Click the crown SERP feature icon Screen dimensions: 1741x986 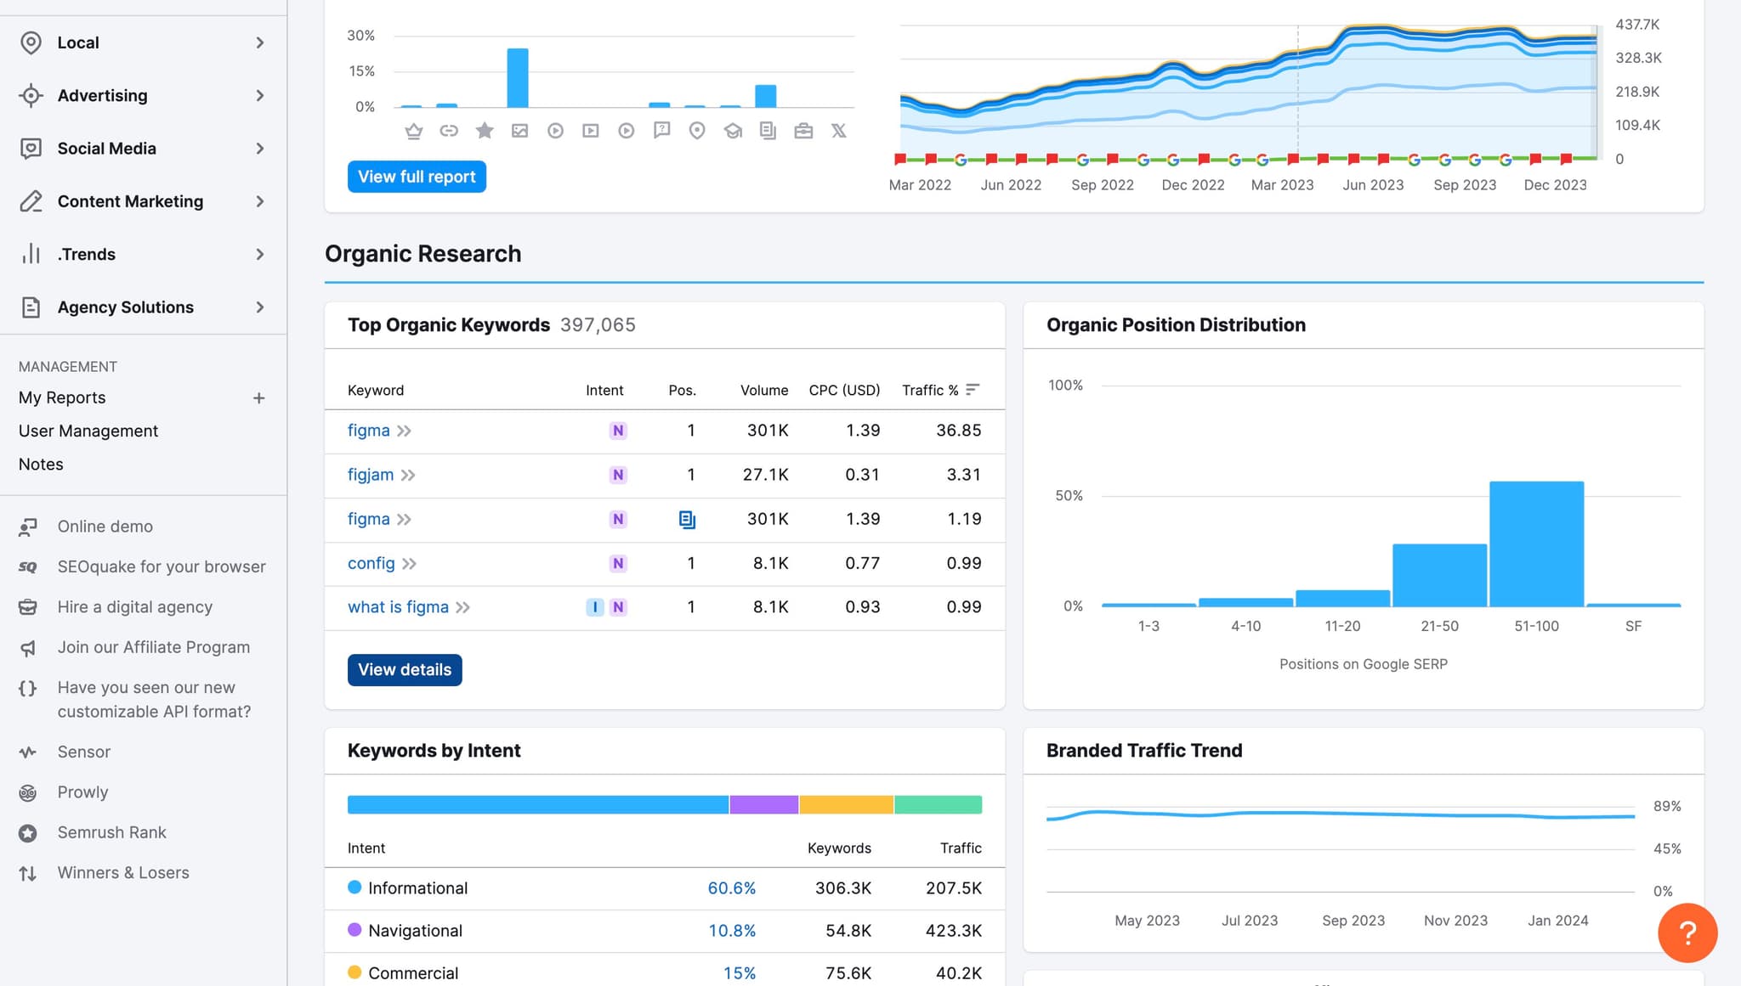pos(413,131)
